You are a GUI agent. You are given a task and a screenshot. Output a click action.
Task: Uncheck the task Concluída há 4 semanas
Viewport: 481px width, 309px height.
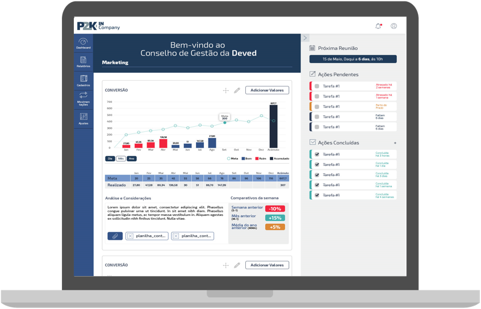317,195
